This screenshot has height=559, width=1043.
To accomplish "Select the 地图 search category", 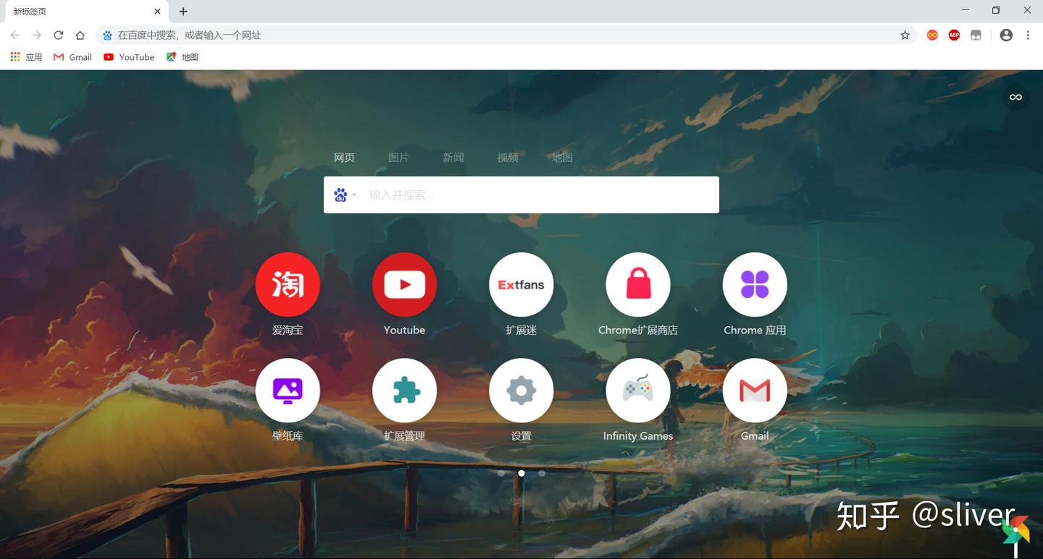I will pos(562,158).
